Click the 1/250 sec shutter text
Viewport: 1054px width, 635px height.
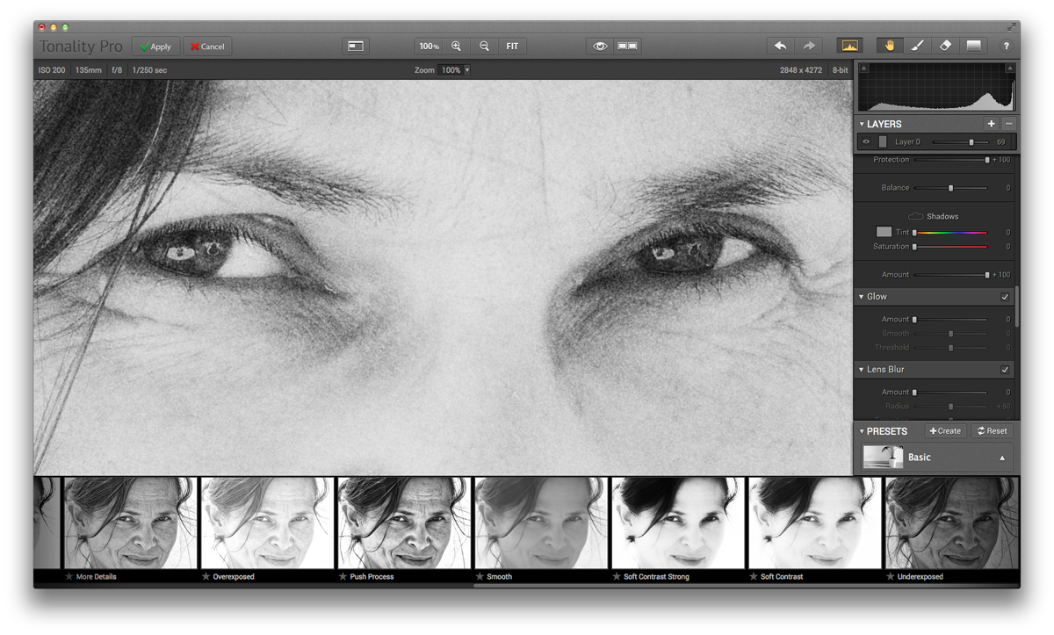click(149, 69)
